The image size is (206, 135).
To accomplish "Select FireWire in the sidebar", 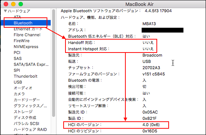I will click(21, 41).
